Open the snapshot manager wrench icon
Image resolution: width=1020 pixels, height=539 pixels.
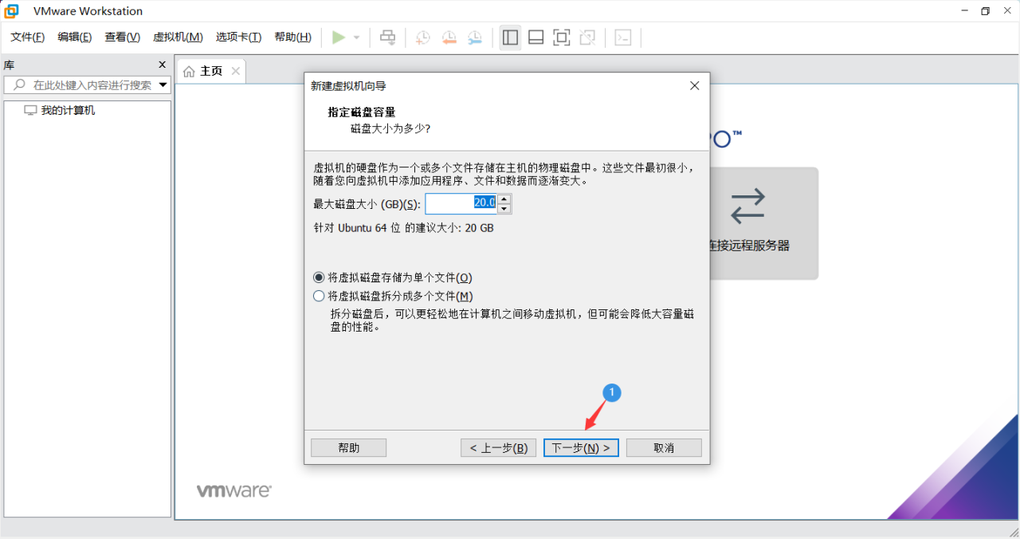[x=475, y=37]
